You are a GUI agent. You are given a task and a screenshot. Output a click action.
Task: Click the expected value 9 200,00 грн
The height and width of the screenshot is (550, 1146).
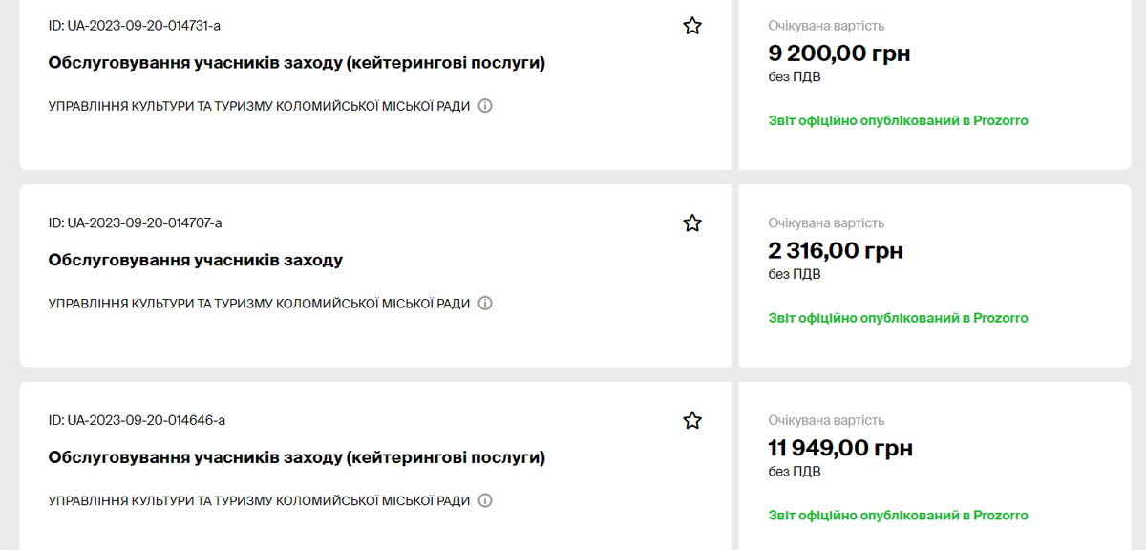pyautogui.click(x=838, y=53)
